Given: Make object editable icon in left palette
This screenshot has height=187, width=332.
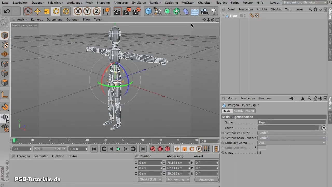Looking at the screenshot, I should tap(5, 24).
